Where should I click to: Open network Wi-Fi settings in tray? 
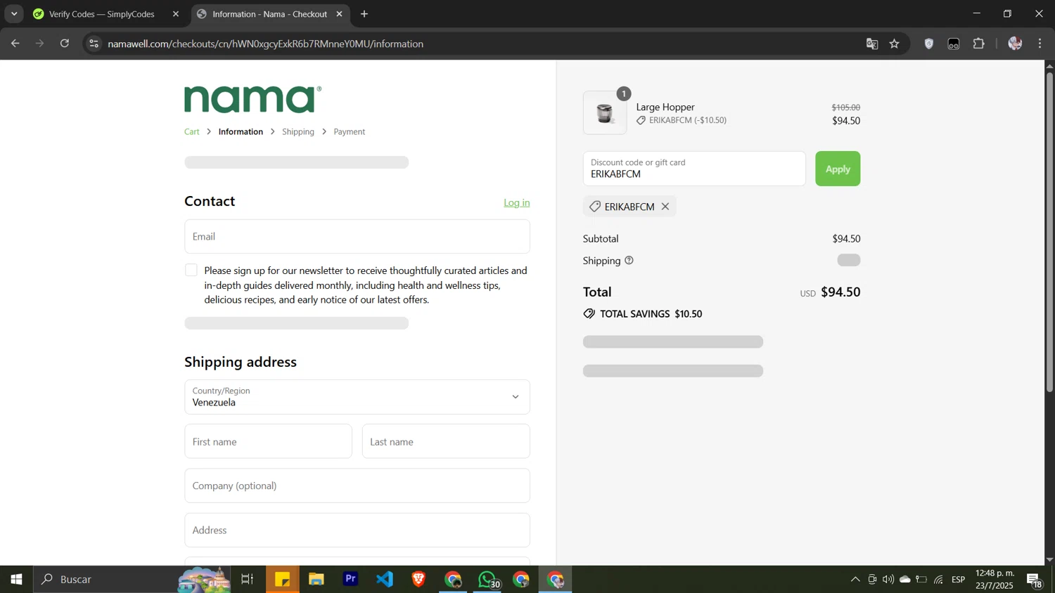click(939, 580)
